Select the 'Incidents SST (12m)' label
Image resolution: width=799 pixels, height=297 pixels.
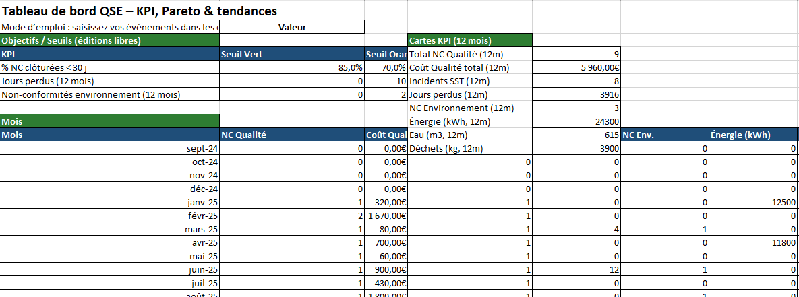(x=470, y=81)
